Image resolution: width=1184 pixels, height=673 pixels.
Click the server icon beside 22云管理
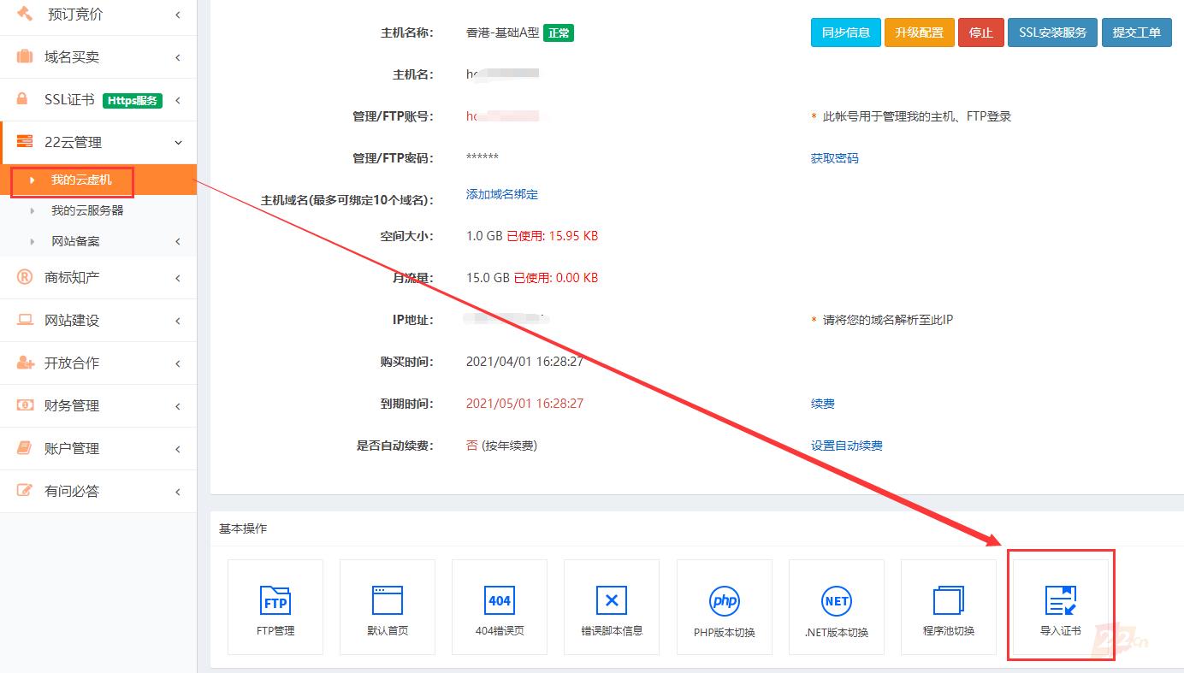click(x=25, y=142)
